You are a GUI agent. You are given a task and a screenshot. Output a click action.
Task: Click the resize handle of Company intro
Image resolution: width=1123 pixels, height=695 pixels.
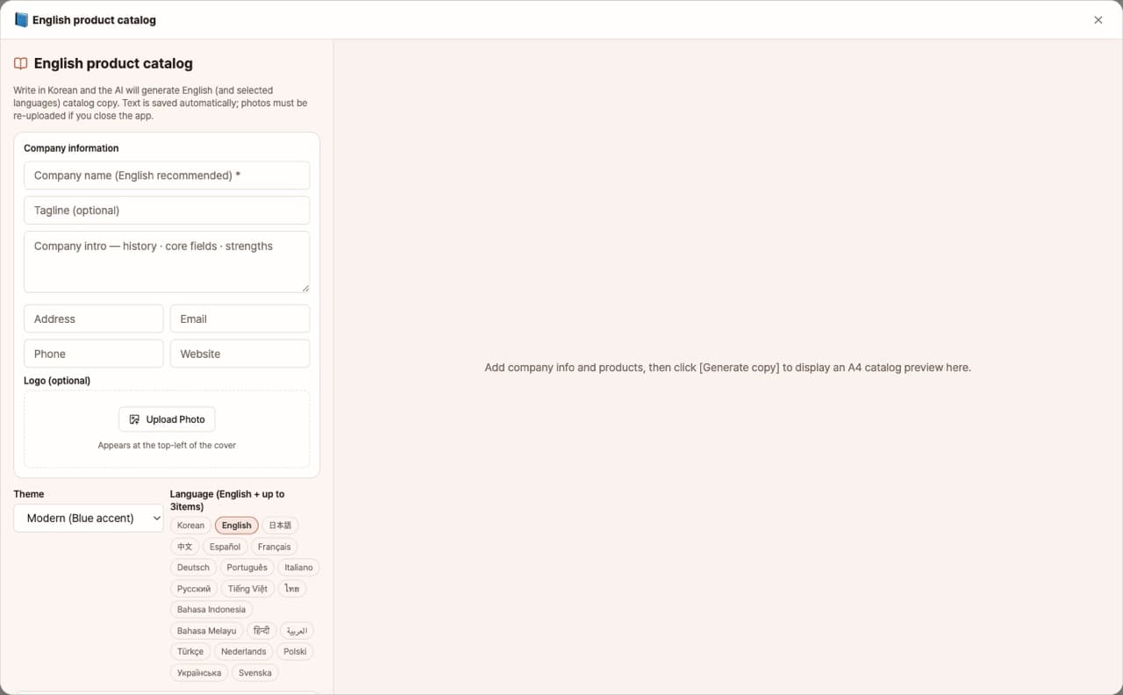pyautogui.click(x=305, y=288)
